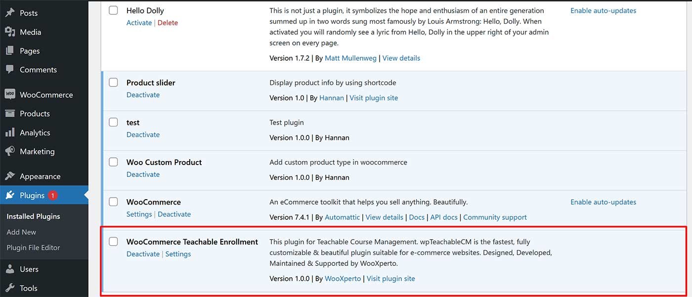Screen dimensions: 692x297
Task: Tick the WooCommerce Teachable Enrollment checkbox
Action: [x=114, y=242]
